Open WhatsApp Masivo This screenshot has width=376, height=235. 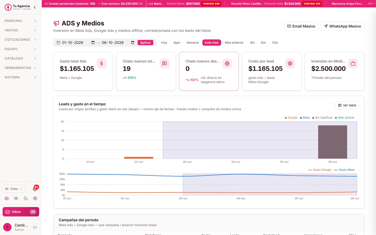pos(342,26)
